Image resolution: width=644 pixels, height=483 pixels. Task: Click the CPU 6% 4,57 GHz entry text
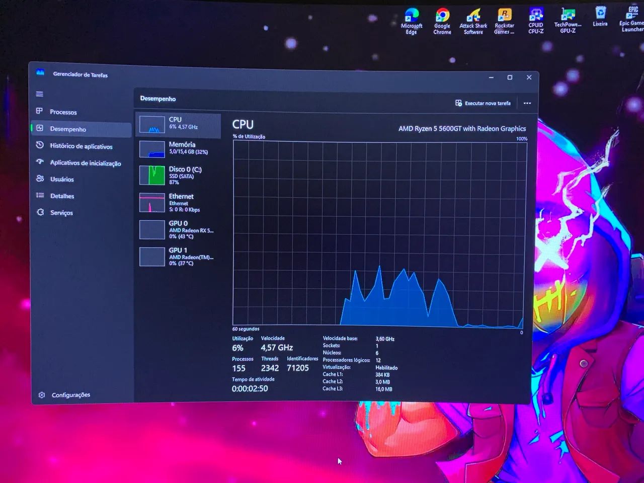(184, 123)
